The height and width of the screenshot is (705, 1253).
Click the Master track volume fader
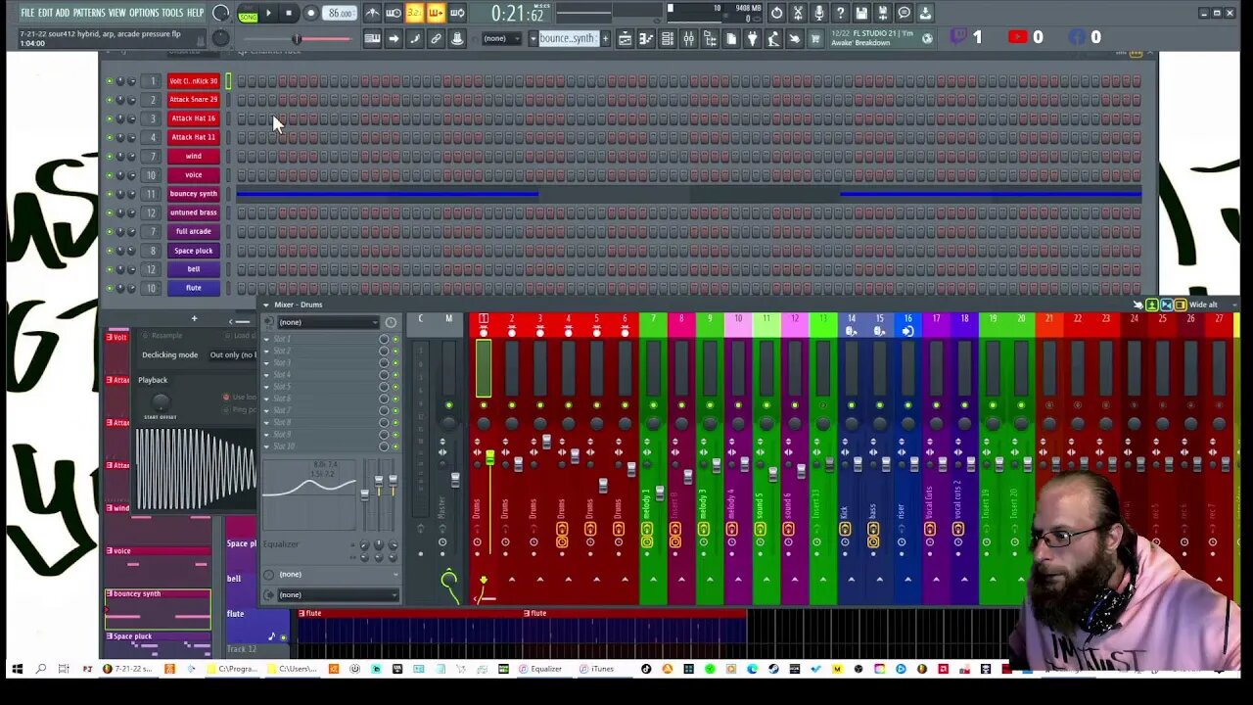tap(455, 478)
